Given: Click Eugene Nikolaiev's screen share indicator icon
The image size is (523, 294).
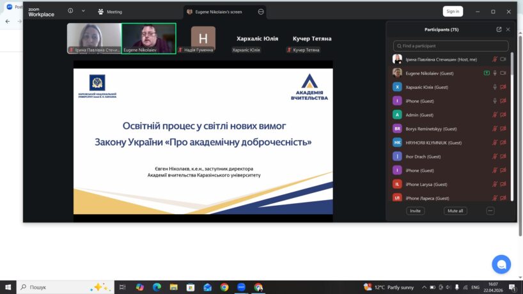Looking at the screenshot, I should point(487,73).
